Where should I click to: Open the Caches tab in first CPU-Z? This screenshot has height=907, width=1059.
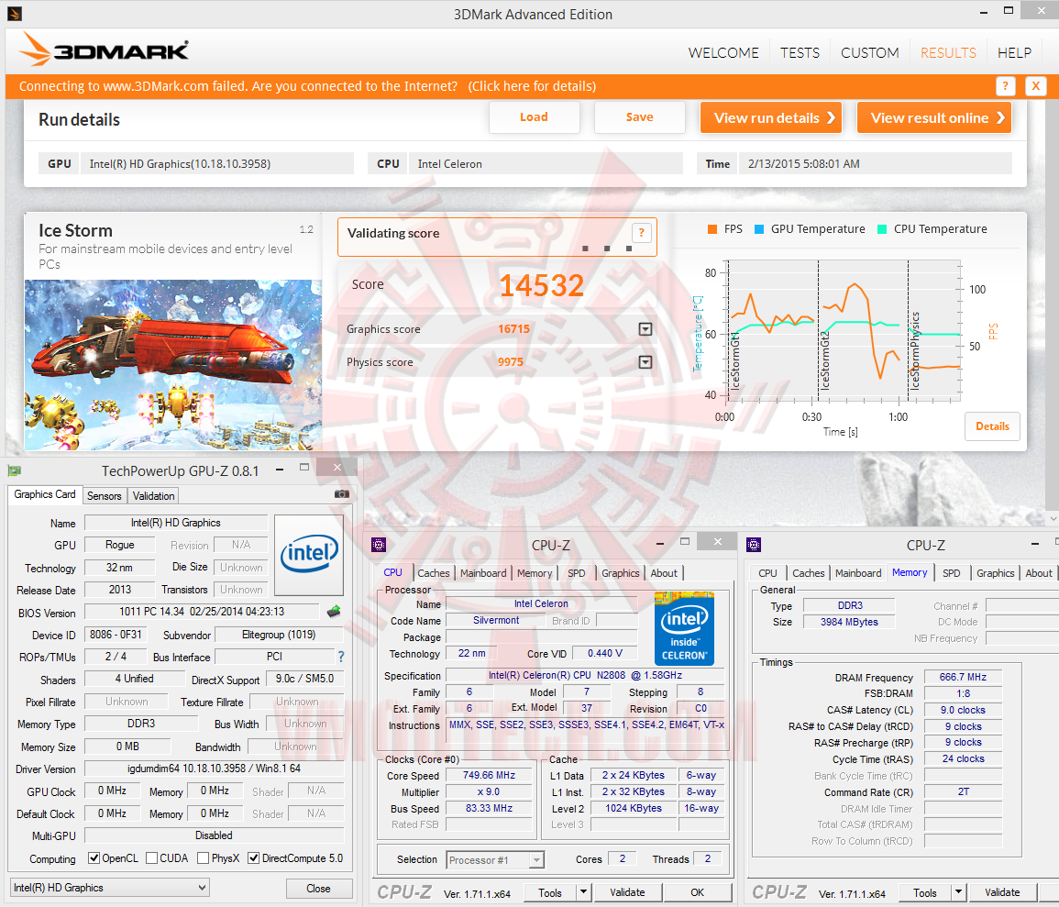click(x=434, y=572)
